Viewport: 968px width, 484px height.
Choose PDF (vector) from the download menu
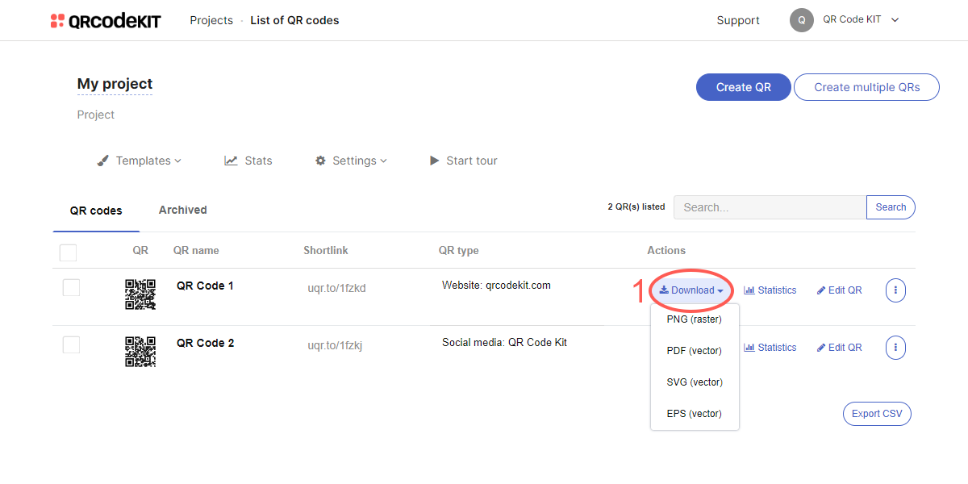pyautogui.click(x=693, y=350)
